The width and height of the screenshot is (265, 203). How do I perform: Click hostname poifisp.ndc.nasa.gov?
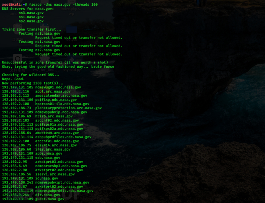click(x=56, y=100)
